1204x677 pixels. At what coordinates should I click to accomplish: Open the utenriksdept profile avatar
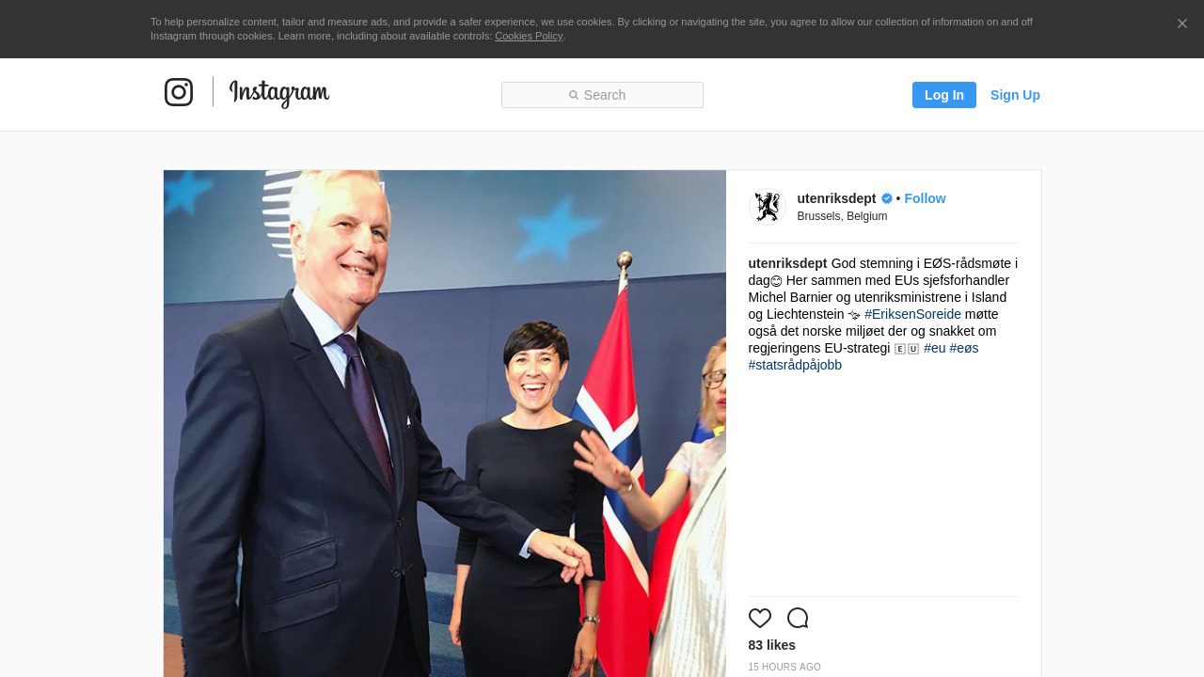767,207
